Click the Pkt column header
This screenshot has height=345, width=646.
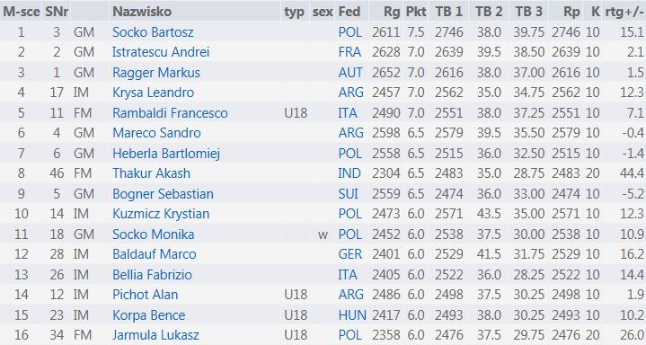click(x=416, y=12)
